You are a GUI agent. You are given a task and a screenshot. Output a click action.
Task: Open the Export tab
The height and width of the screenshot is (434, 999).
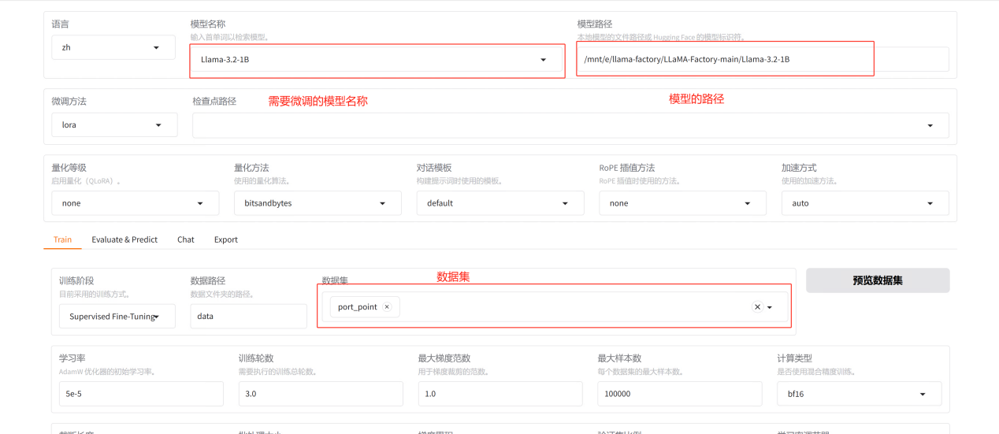(226, 239)
